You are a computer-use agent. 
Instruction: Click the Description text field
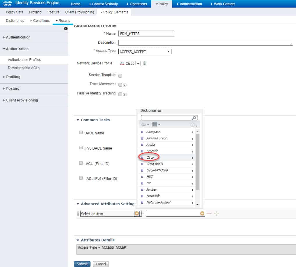pyautogui.click(x=205, y=43)
